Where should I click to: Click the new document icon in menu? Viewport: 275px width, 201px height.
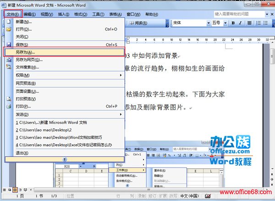point(9,22)
